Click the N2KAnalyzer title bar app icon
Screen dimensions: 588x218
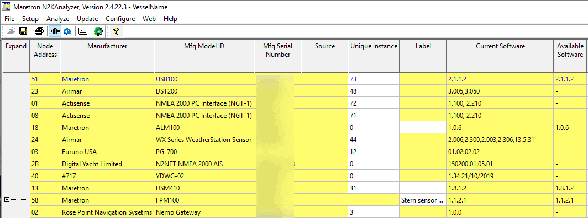6,7
